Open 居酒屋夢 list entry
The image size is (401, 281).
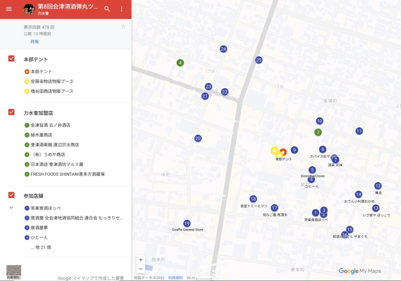click(x=39, y=228)
